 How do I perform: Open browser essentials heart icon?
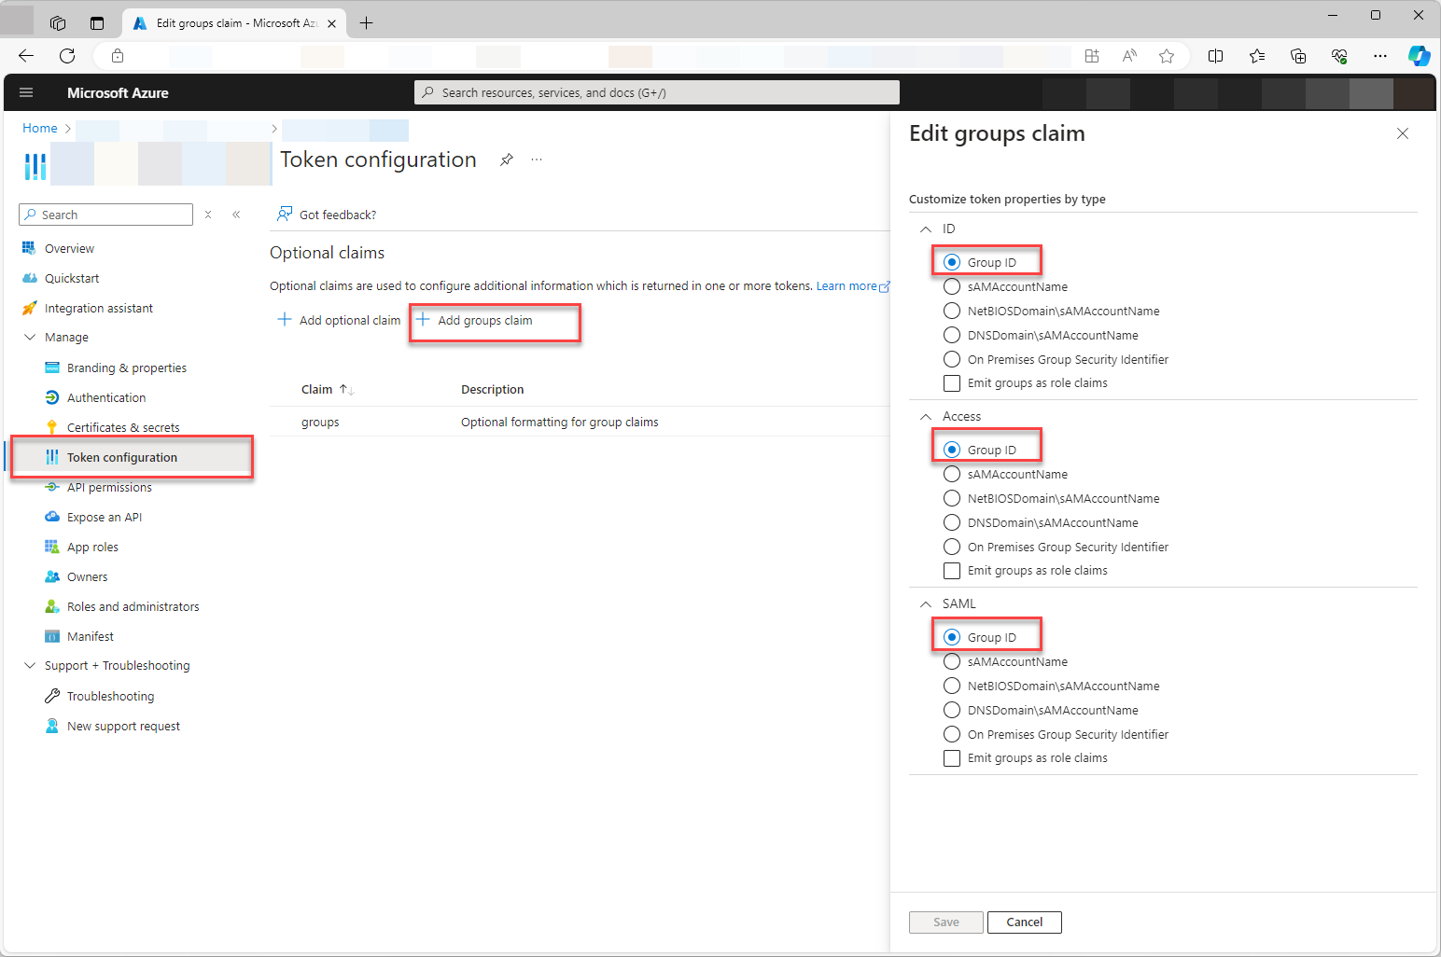[x=1339, y=56]
